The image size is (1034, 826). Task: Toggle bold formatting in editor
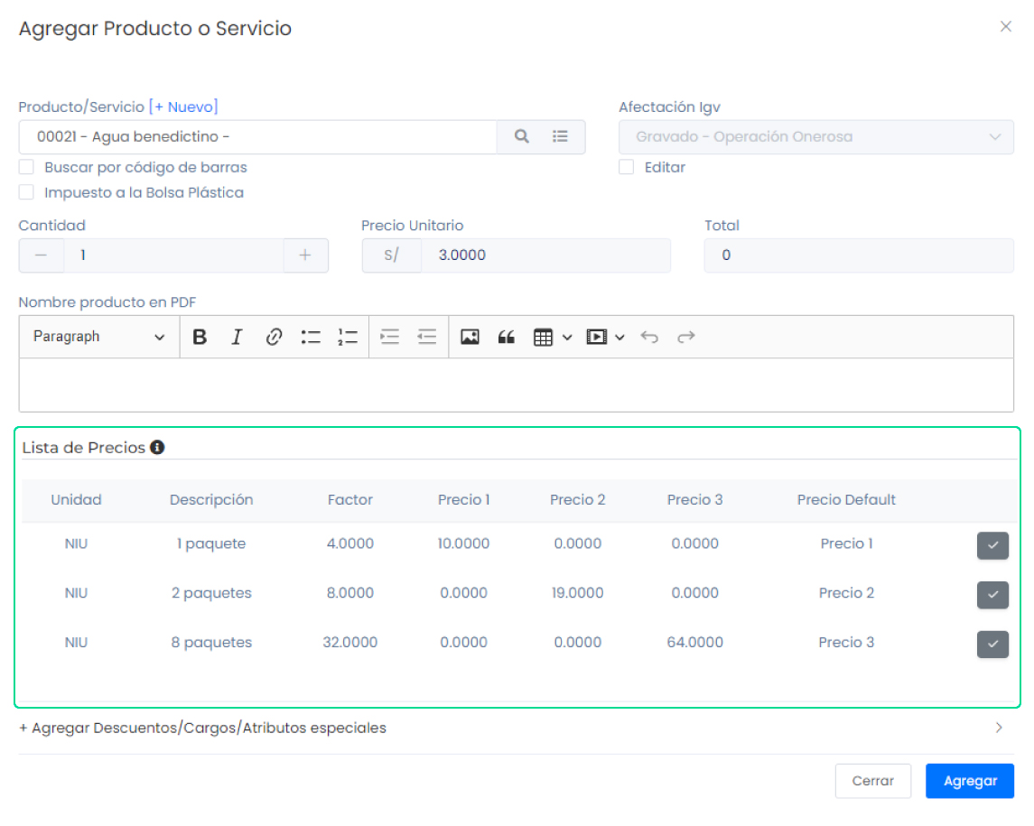coord(200,337)
